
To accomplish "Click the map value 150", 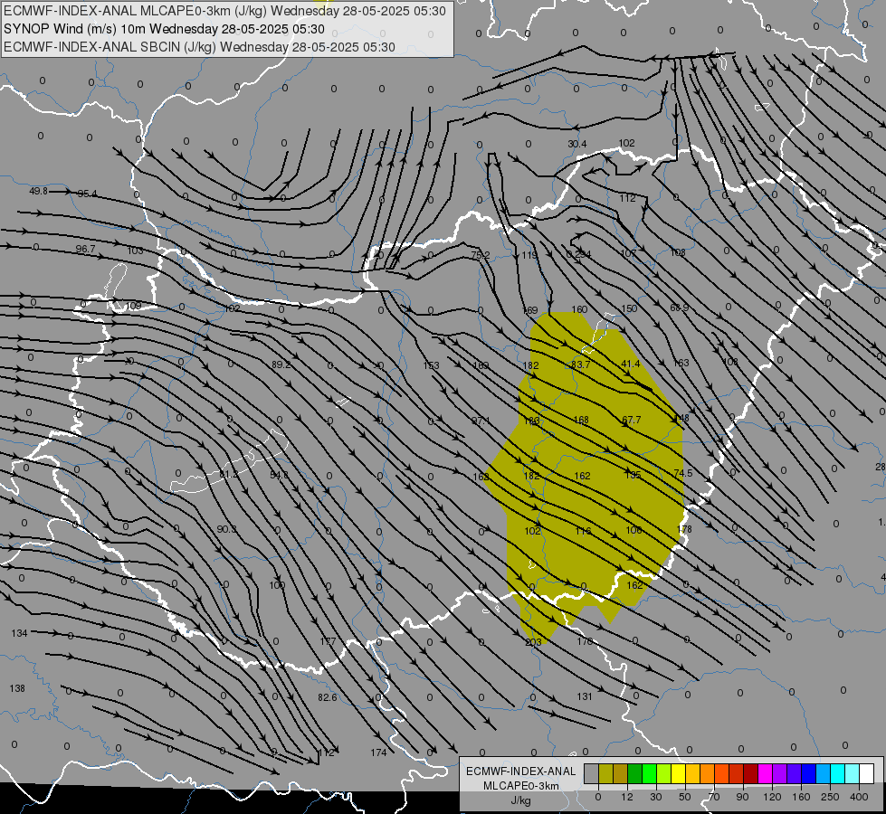I will point(629,308).
